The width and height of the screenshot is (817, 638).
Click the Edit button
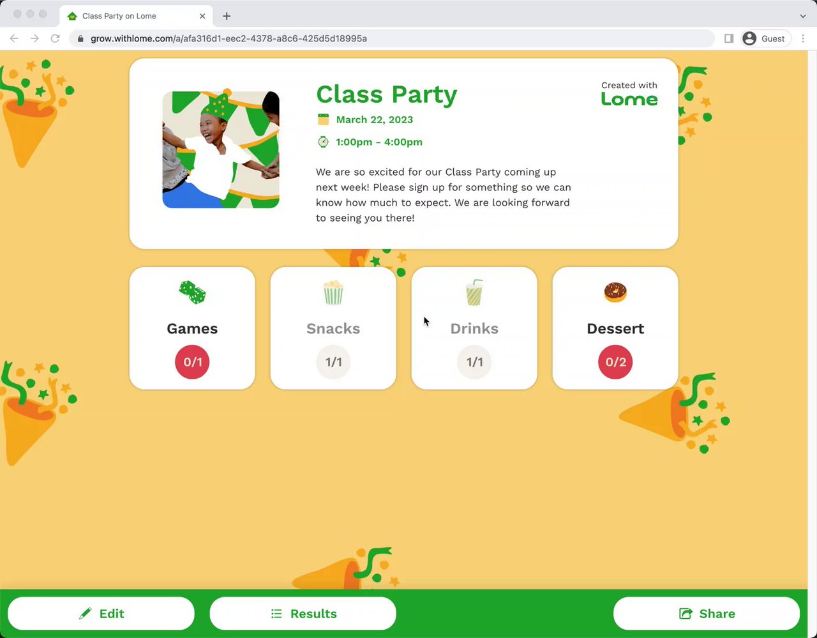pyautogui.click(x=101, y=614)
